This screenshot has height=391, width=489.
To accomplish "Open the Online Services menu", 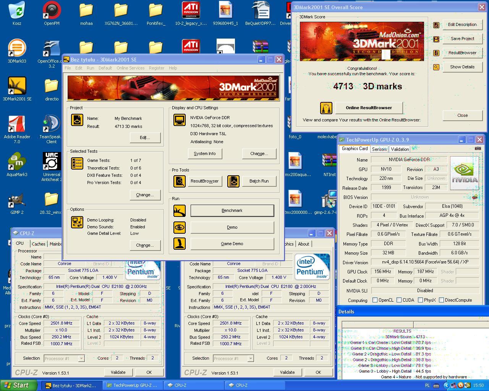I will 131,68.
